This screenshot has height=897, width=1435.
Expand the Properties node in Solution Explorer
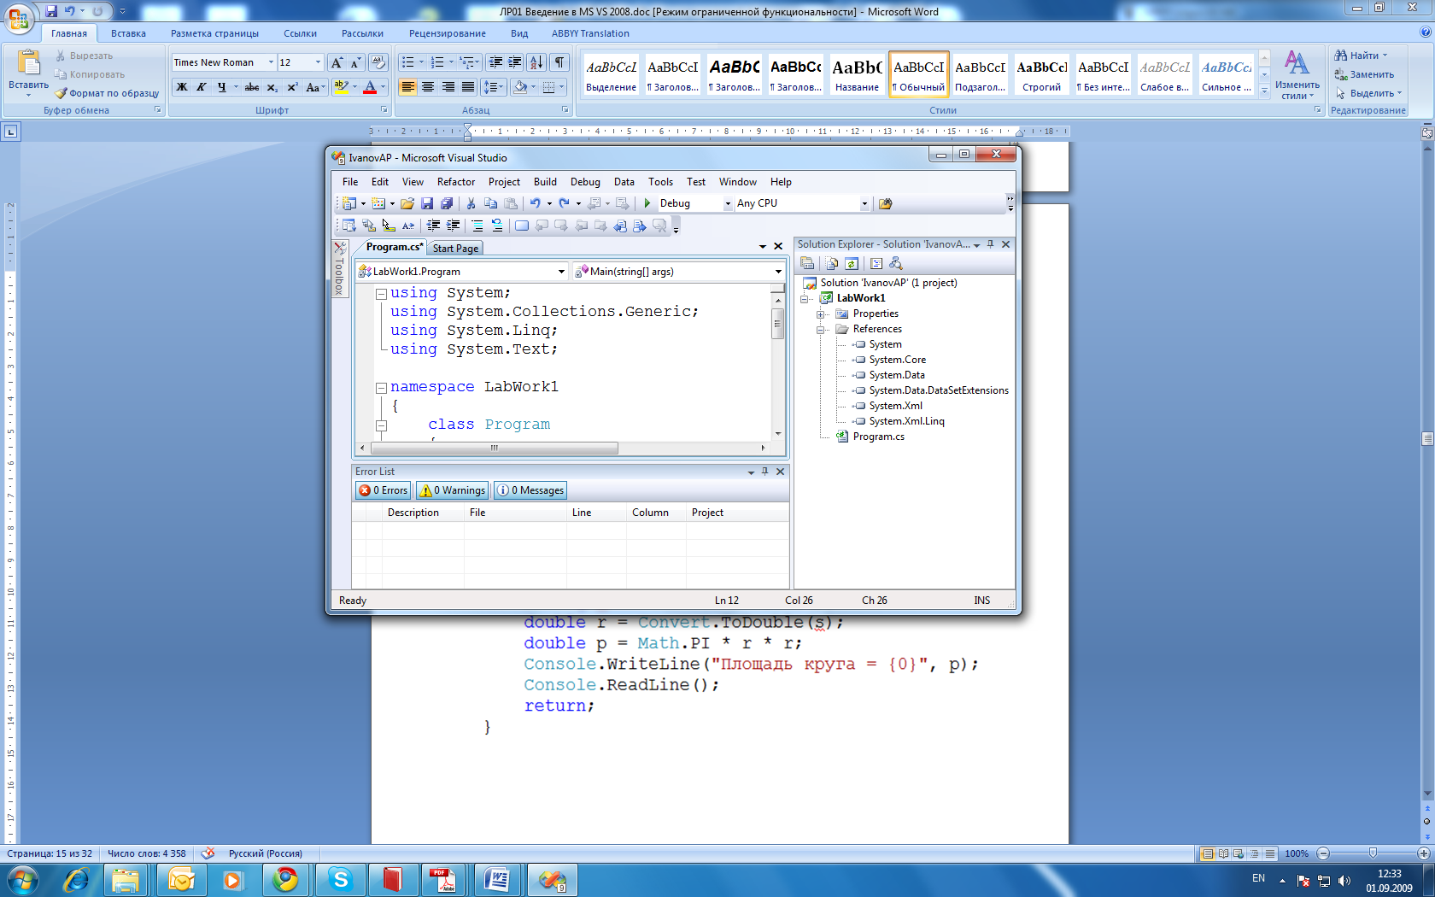(x=820, y=314)
